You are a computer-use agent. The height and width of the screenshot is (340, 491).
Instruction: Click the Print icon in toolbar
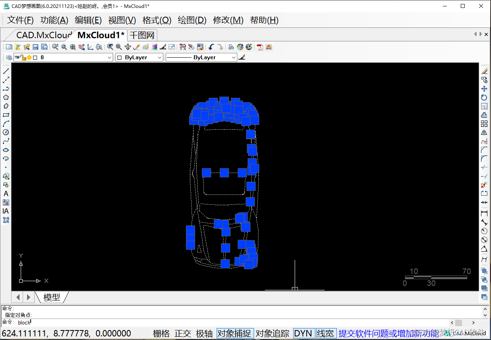tap(231, 47)
